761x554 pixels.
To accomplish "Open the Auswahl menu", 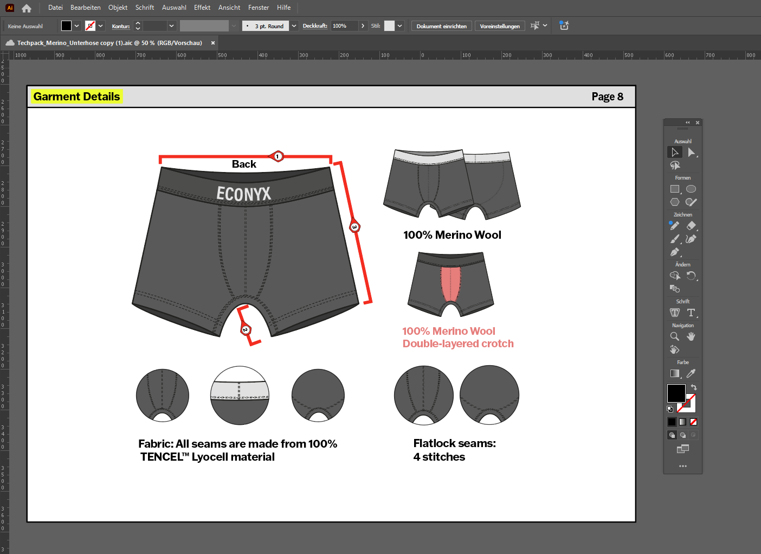I will click(x=174, y=8).
